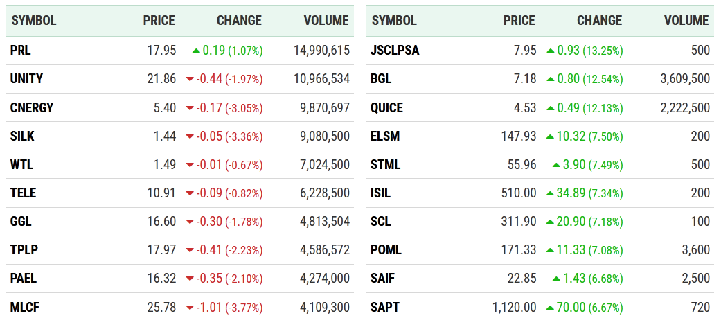The image size is (721, 327).
Task: Open the QUICE symbol link
Action: pyautogui.click(x=387, y=108)
